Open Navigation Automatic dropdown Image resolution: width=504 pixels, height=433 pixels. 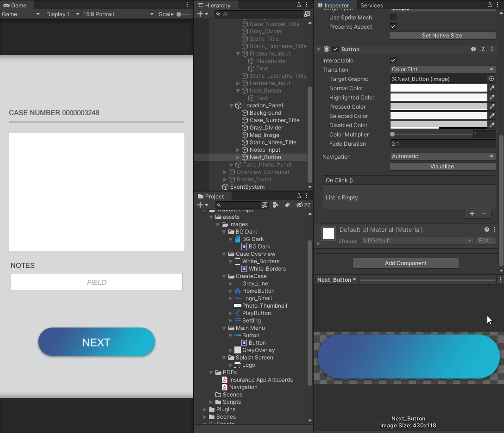pyautogui.click(x=442, y=156)
